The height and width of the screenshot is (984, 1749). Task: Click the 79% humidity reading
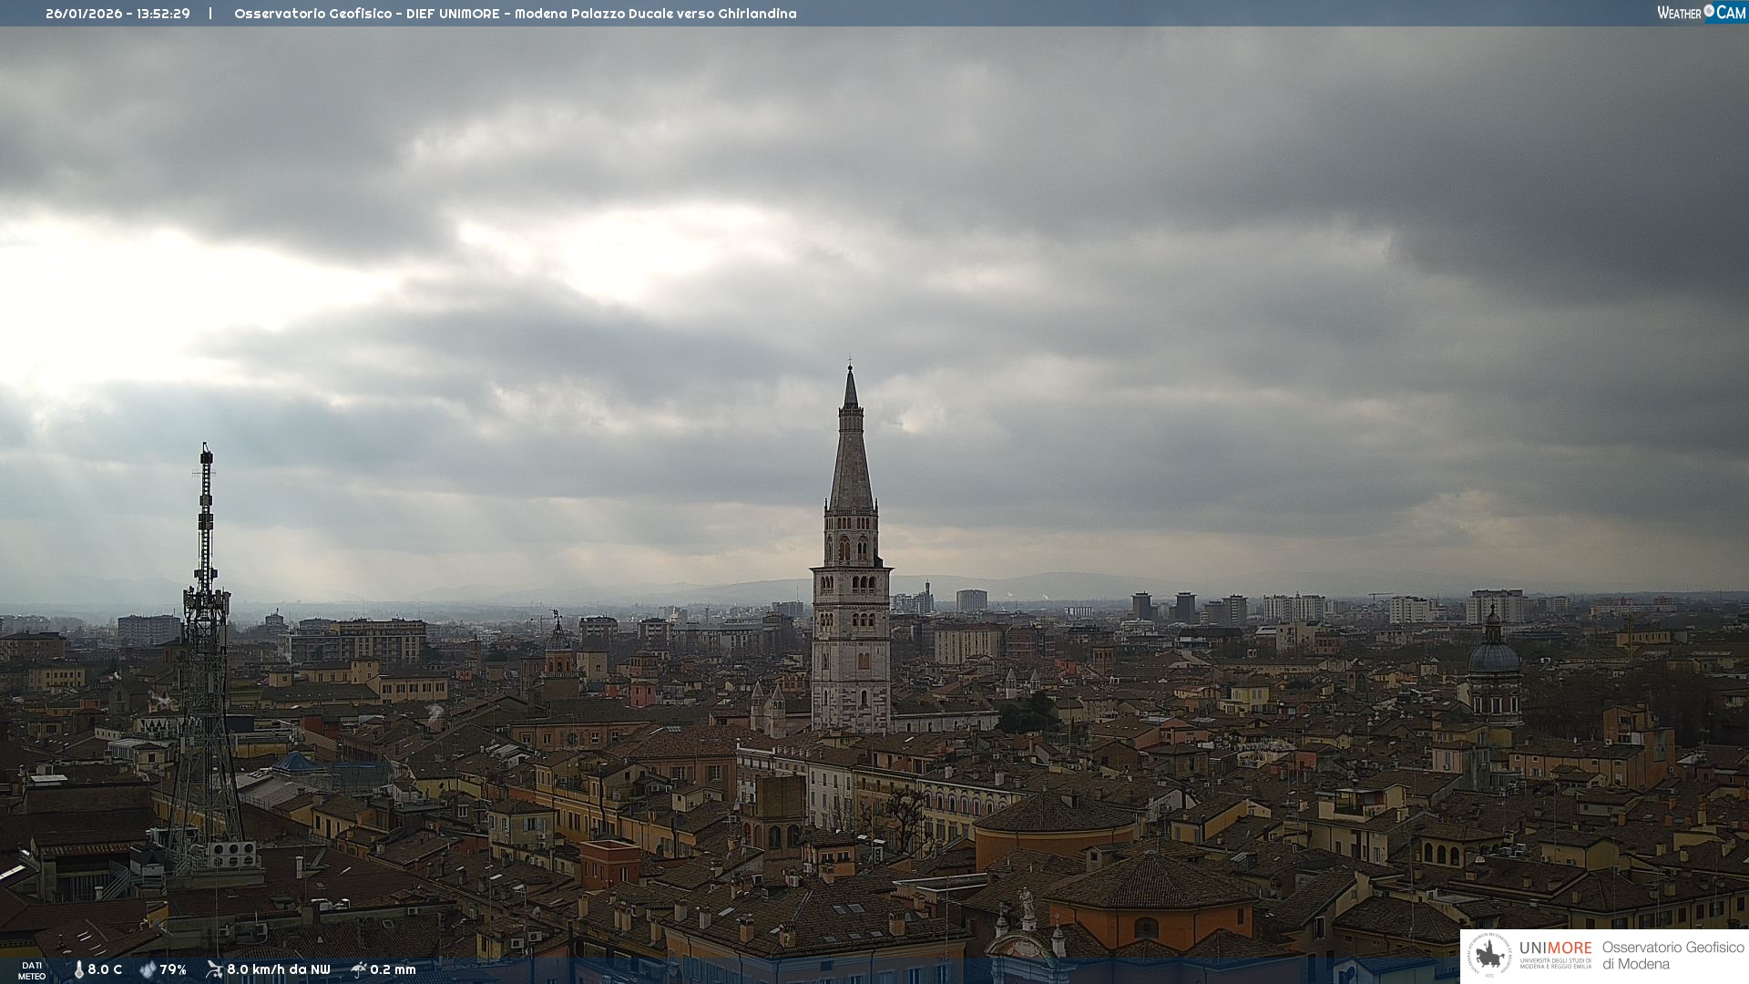coord(173,969)
